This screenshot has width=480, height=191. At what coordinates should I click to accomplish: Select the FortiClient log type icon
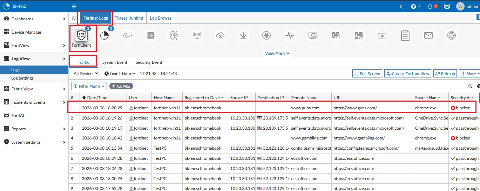[81, 35]
